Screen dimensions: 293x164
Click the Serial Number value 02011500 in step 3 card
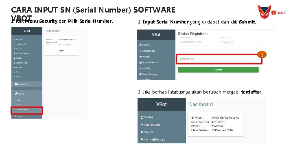[218, 122]
